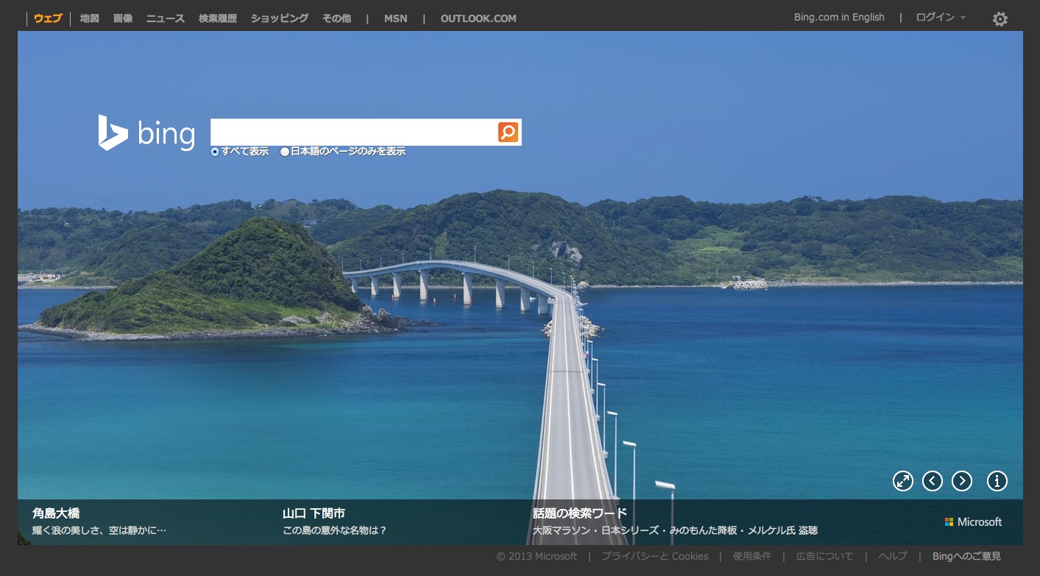Open settings via the gear icon
The width and height of the screenshot is (1040, 576).
pyautogui.click(x=1000, y=19)
